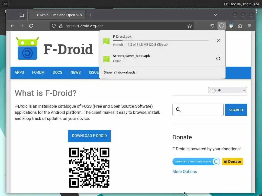Open the More Options donation link

pos(185,172)
